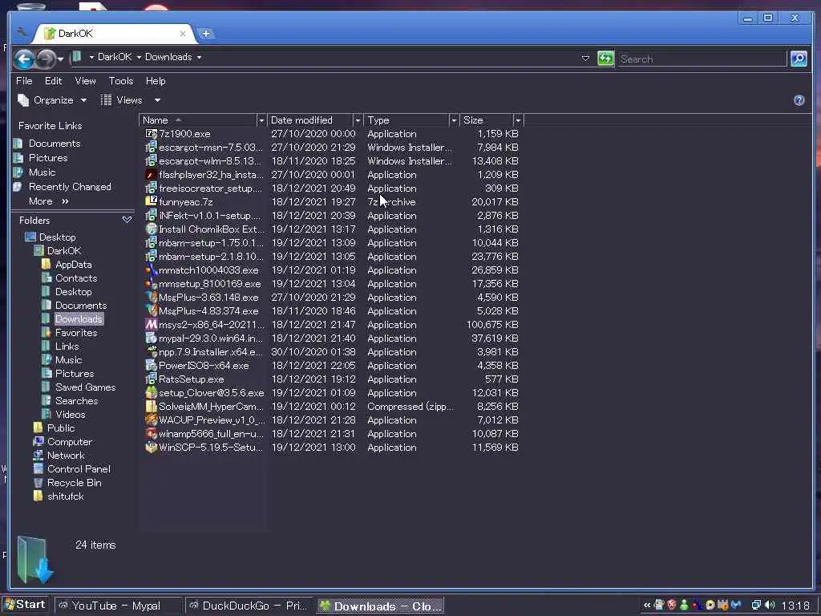This screenshot has height=616, width=821.
Task: Select shitufck folder in tree
Action: [x=66, y=496]
